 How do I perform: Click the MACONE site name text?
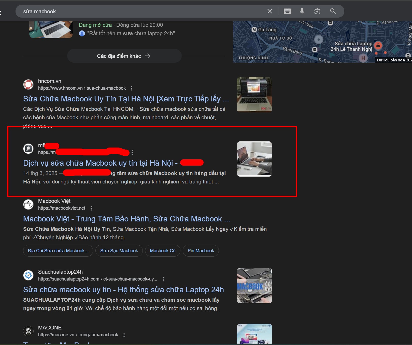pyautogui.click(x=50, y=328)
